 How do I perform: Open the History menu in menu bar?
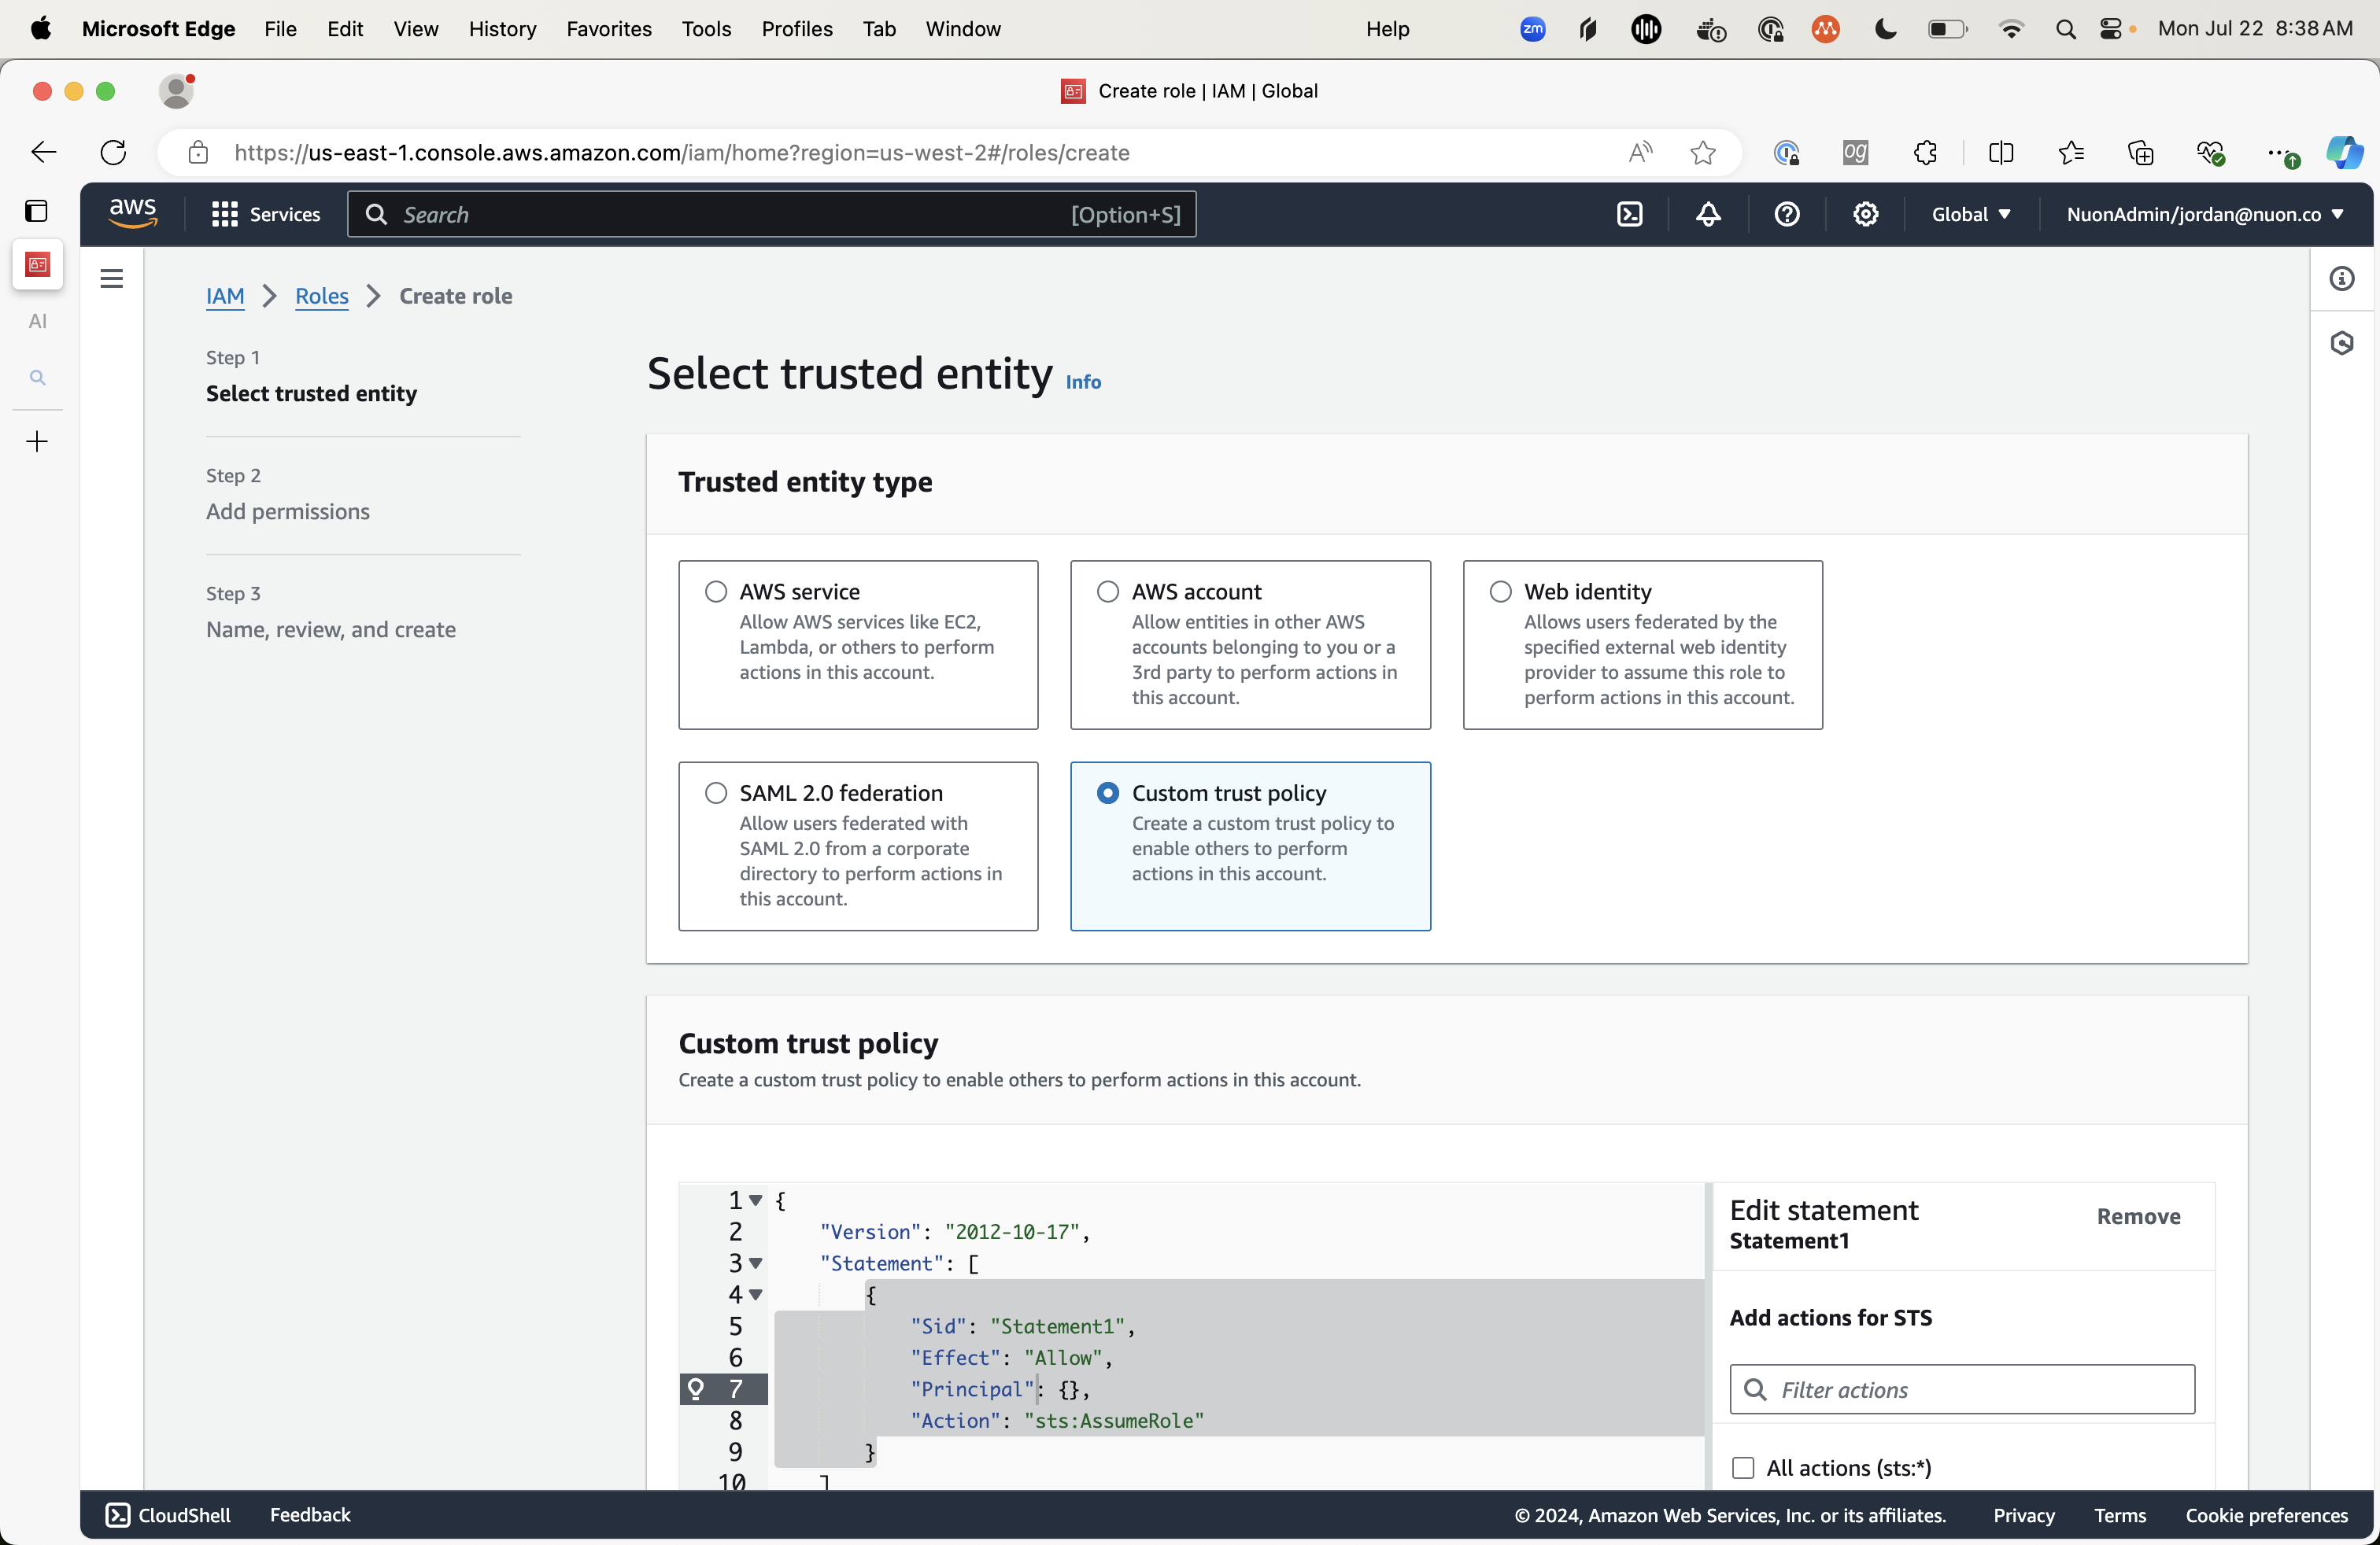502,29
